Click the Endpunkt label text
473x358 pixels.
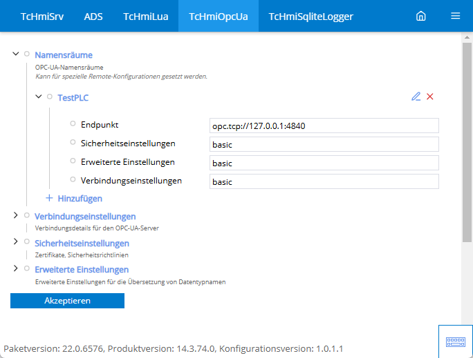[100, 125]
